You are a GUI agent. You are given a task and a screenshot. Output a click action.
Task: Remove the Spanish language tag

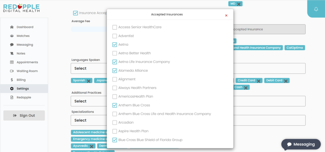click(89, 81)
